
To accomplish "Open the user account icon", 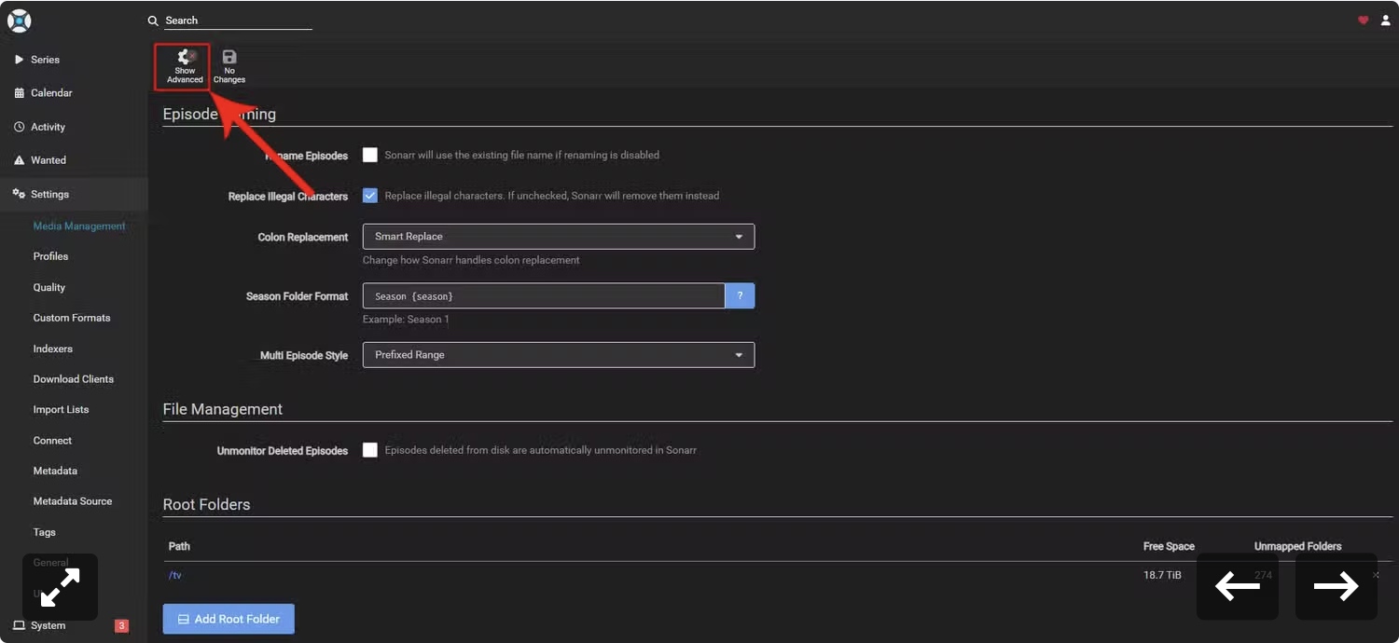I will pos(1385,21).
